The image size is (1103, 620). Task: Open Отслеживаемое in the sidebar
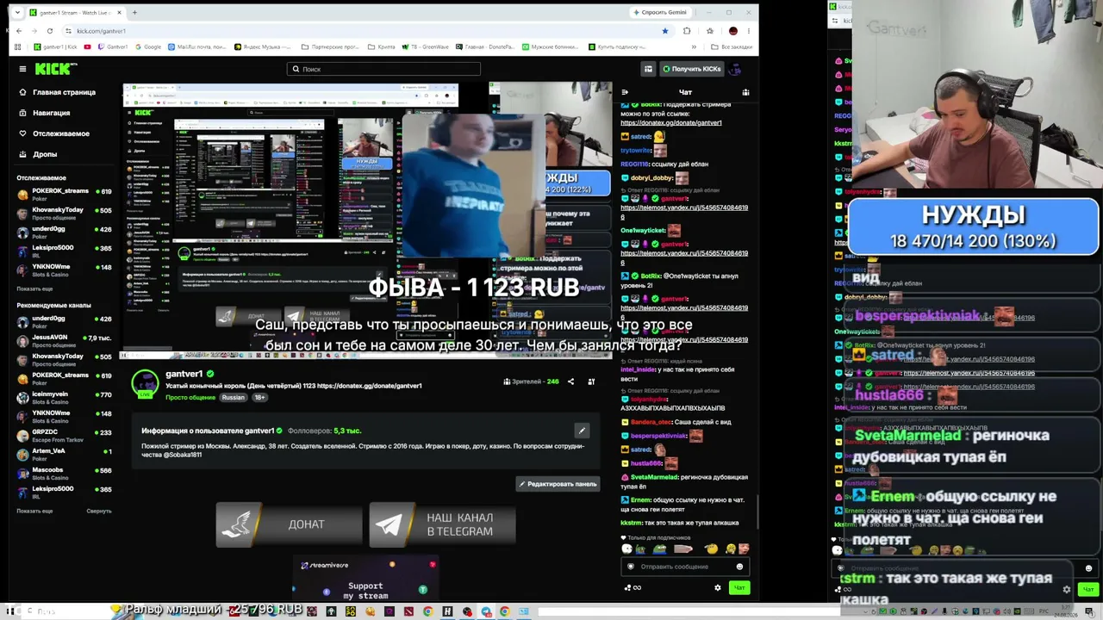pyautogui.click(x=53, y=133)
